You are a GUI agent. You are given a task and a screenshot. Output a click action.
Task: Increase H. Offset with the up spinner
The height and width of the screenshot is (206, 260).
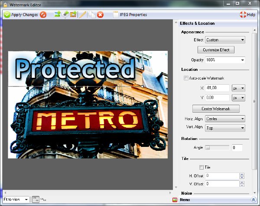point(242,174)
